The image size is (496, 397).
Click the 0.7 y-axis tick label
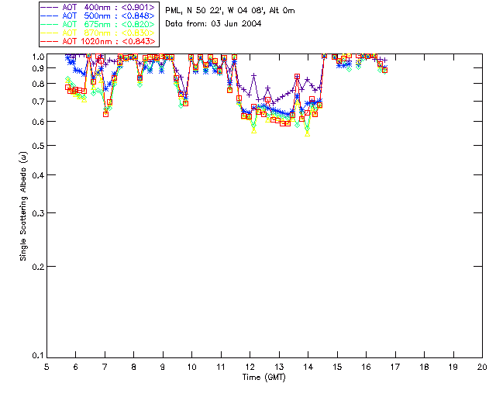38,102
